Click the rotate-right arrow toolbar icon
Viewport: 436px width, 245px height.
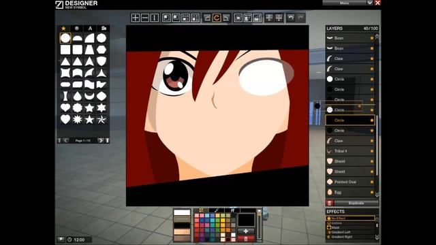[x=226, y=18]
